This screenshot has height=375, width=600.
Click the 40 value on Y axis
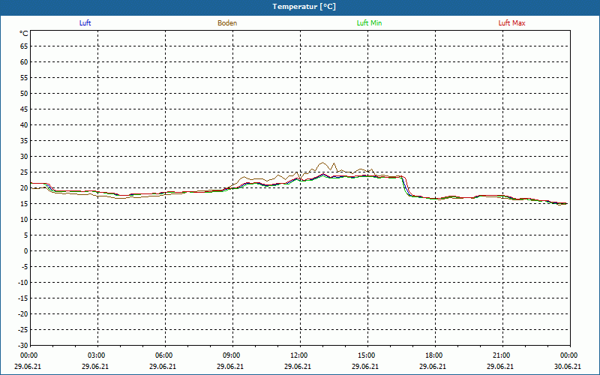(x=24, y=125)
